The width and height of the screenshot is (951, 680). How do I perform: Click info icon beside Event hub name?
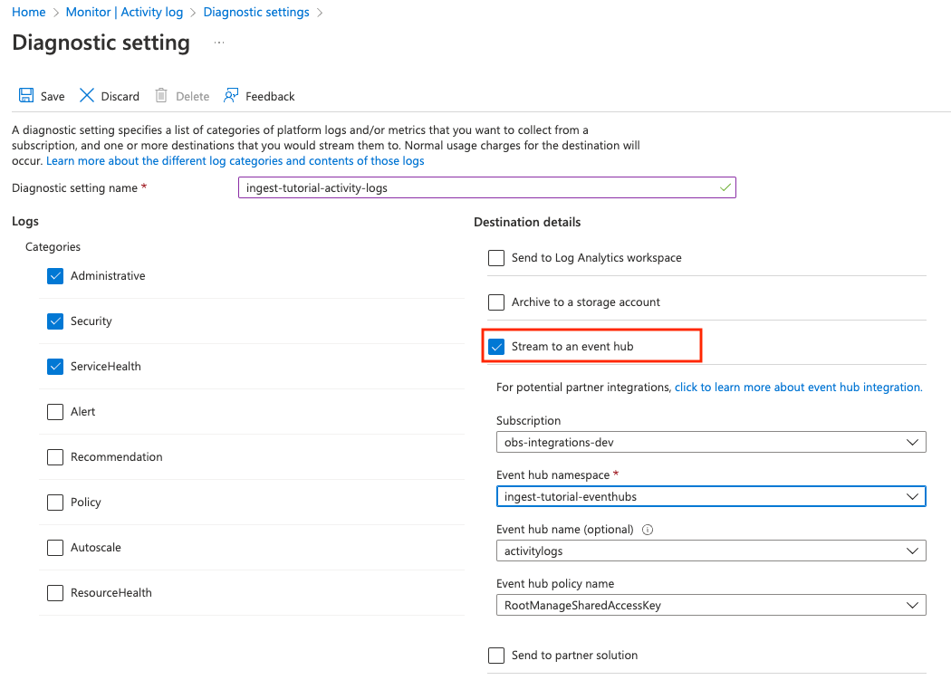point(648,530)
